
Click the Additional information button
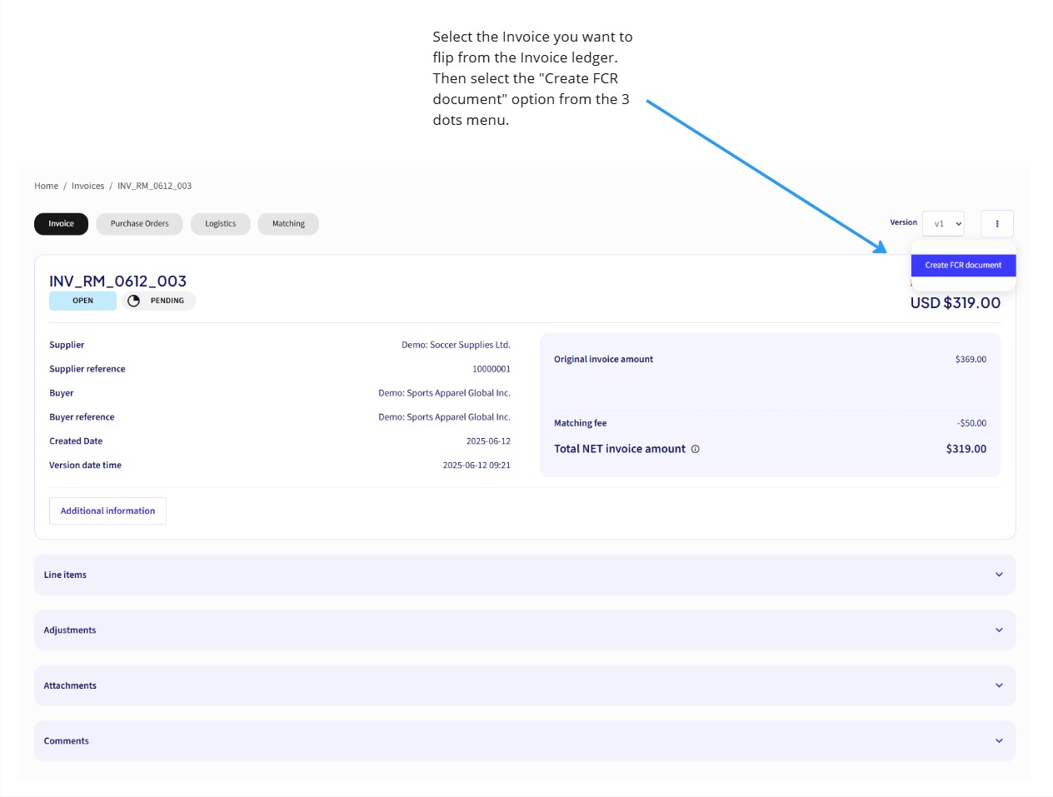[107, 511]
